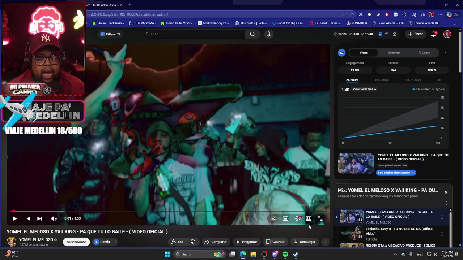Close the Mix playlist panel

(x=446, y=192)
